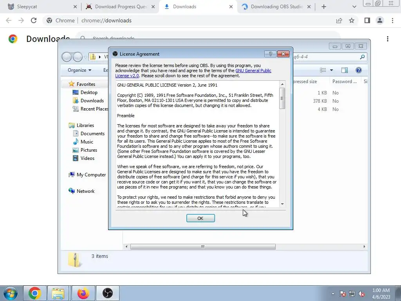
Task: Open a new Chrome tab
Action: [324, 7]
